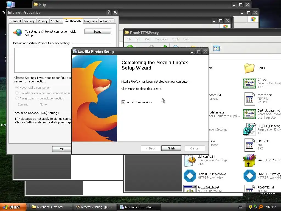Select Never dial a connection radio button
The width and height of the screenshot is (281, 211).
pyautogui.click(x=17, y=88)
